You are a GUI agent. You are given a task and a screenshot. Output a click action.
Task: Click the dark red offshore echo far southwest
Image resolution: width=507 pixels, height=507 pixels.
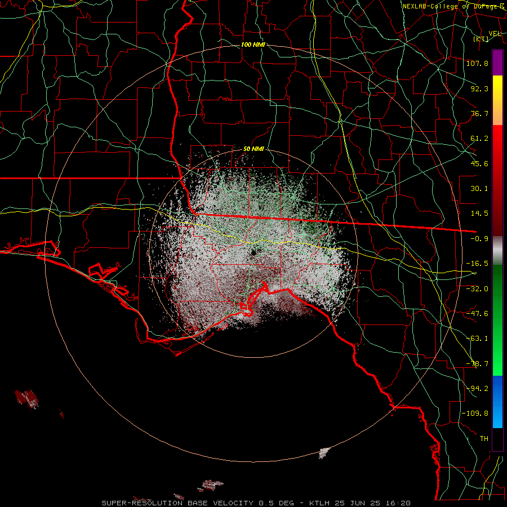point(26,399)
